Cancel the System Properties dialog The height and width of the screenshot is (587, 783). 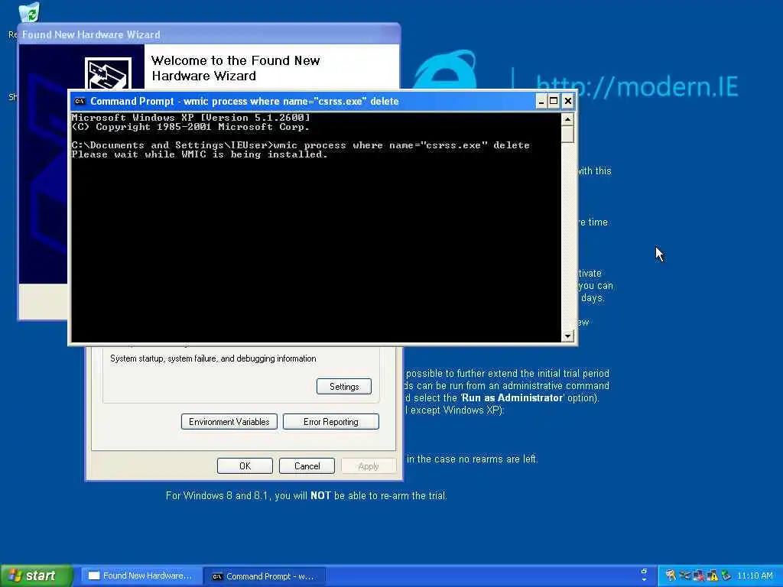307,465
